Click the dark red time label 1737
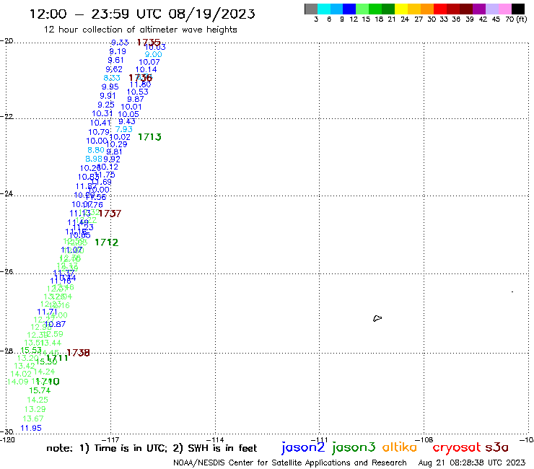The height and width of the screenshot is (469, 534). click(110, 214)
